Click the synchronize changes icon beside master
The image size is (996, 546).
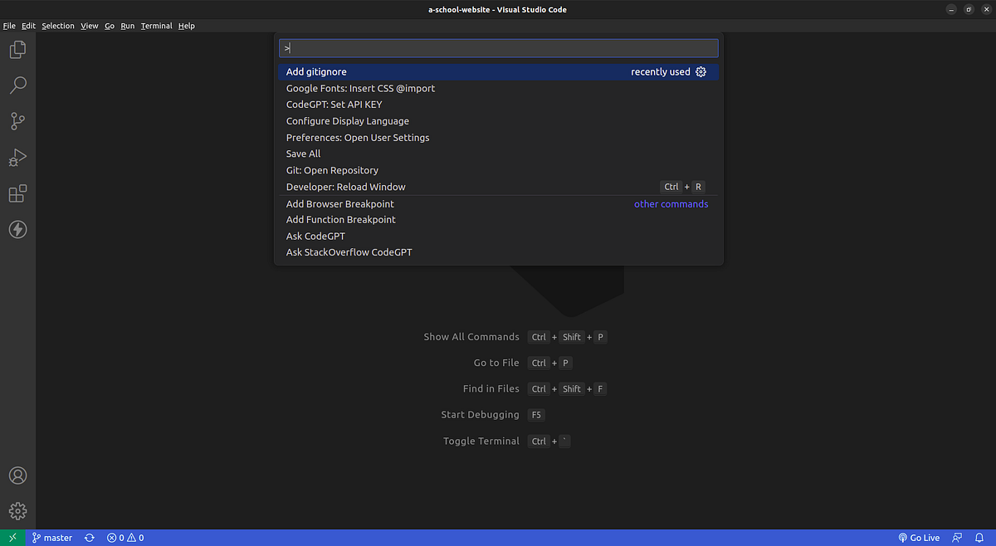(x=89, y=538)
